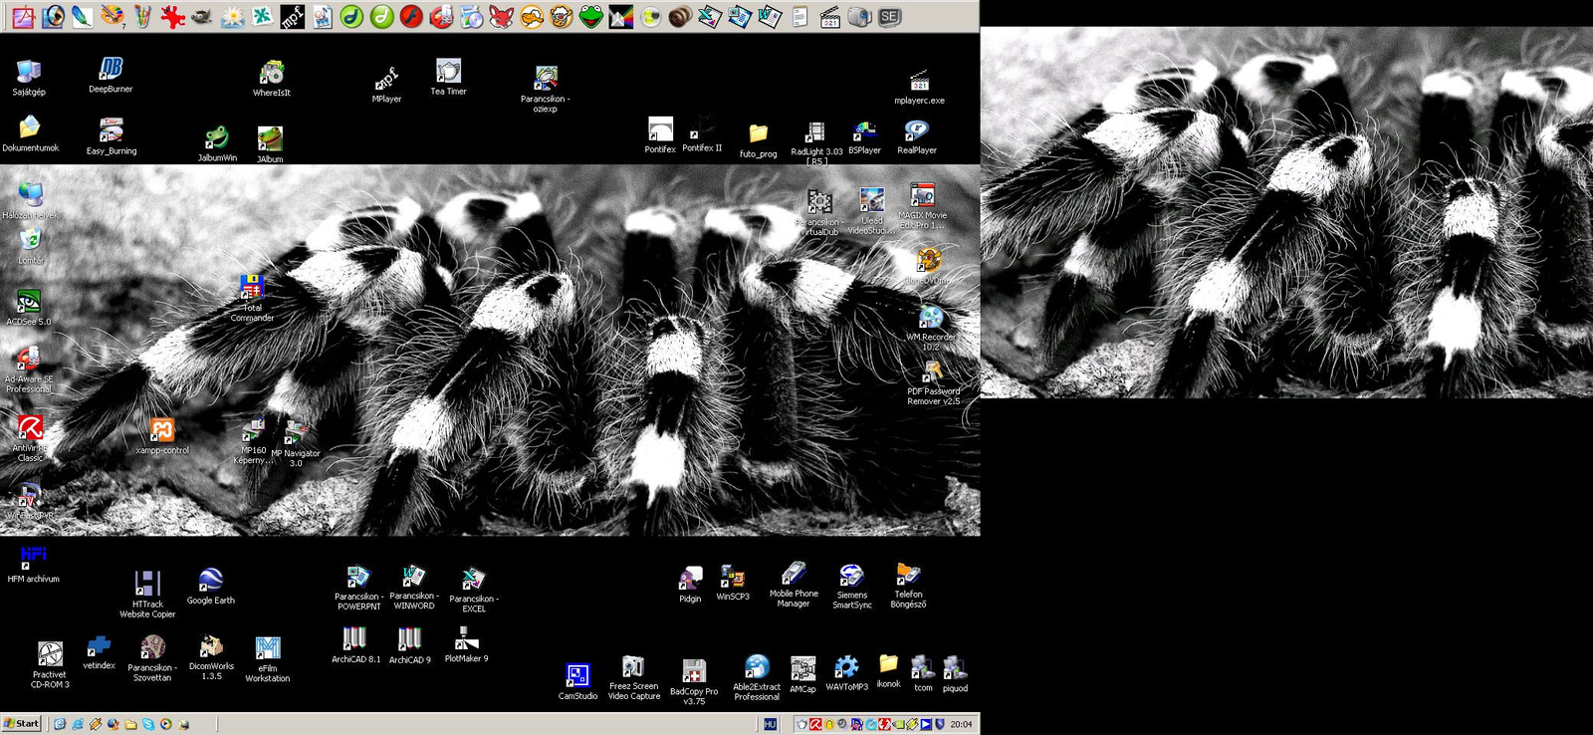Screen dimensions: 1593x735
Task: Open red Flash icon in top toolbar
Action: pos(411,16)
